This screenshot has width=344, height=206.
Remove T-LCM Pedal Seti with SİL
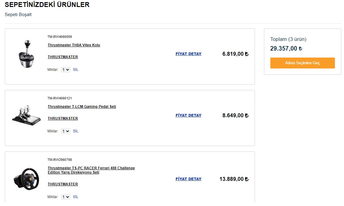pyautogui.click(x=75, y=131)
